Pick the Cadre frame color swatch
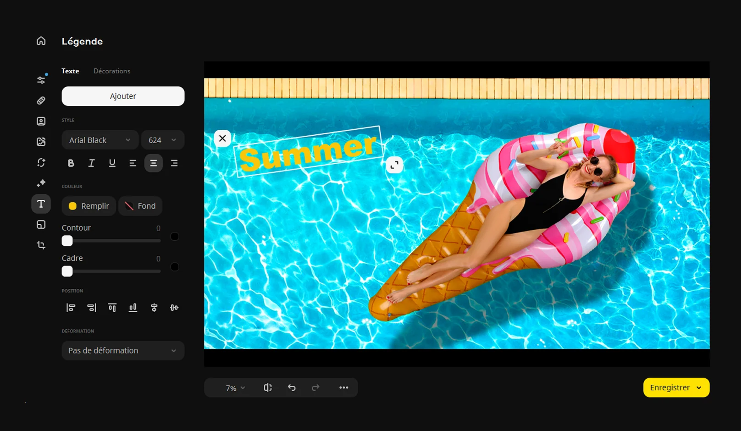 coord(175,267)
